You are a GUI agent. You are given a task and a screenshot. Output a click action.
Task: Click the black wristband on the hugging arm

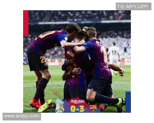pos(71,73)
